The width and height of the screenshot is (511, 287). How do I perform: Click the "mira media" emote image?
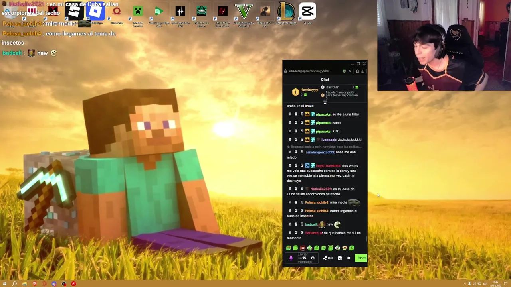point(354,202)
